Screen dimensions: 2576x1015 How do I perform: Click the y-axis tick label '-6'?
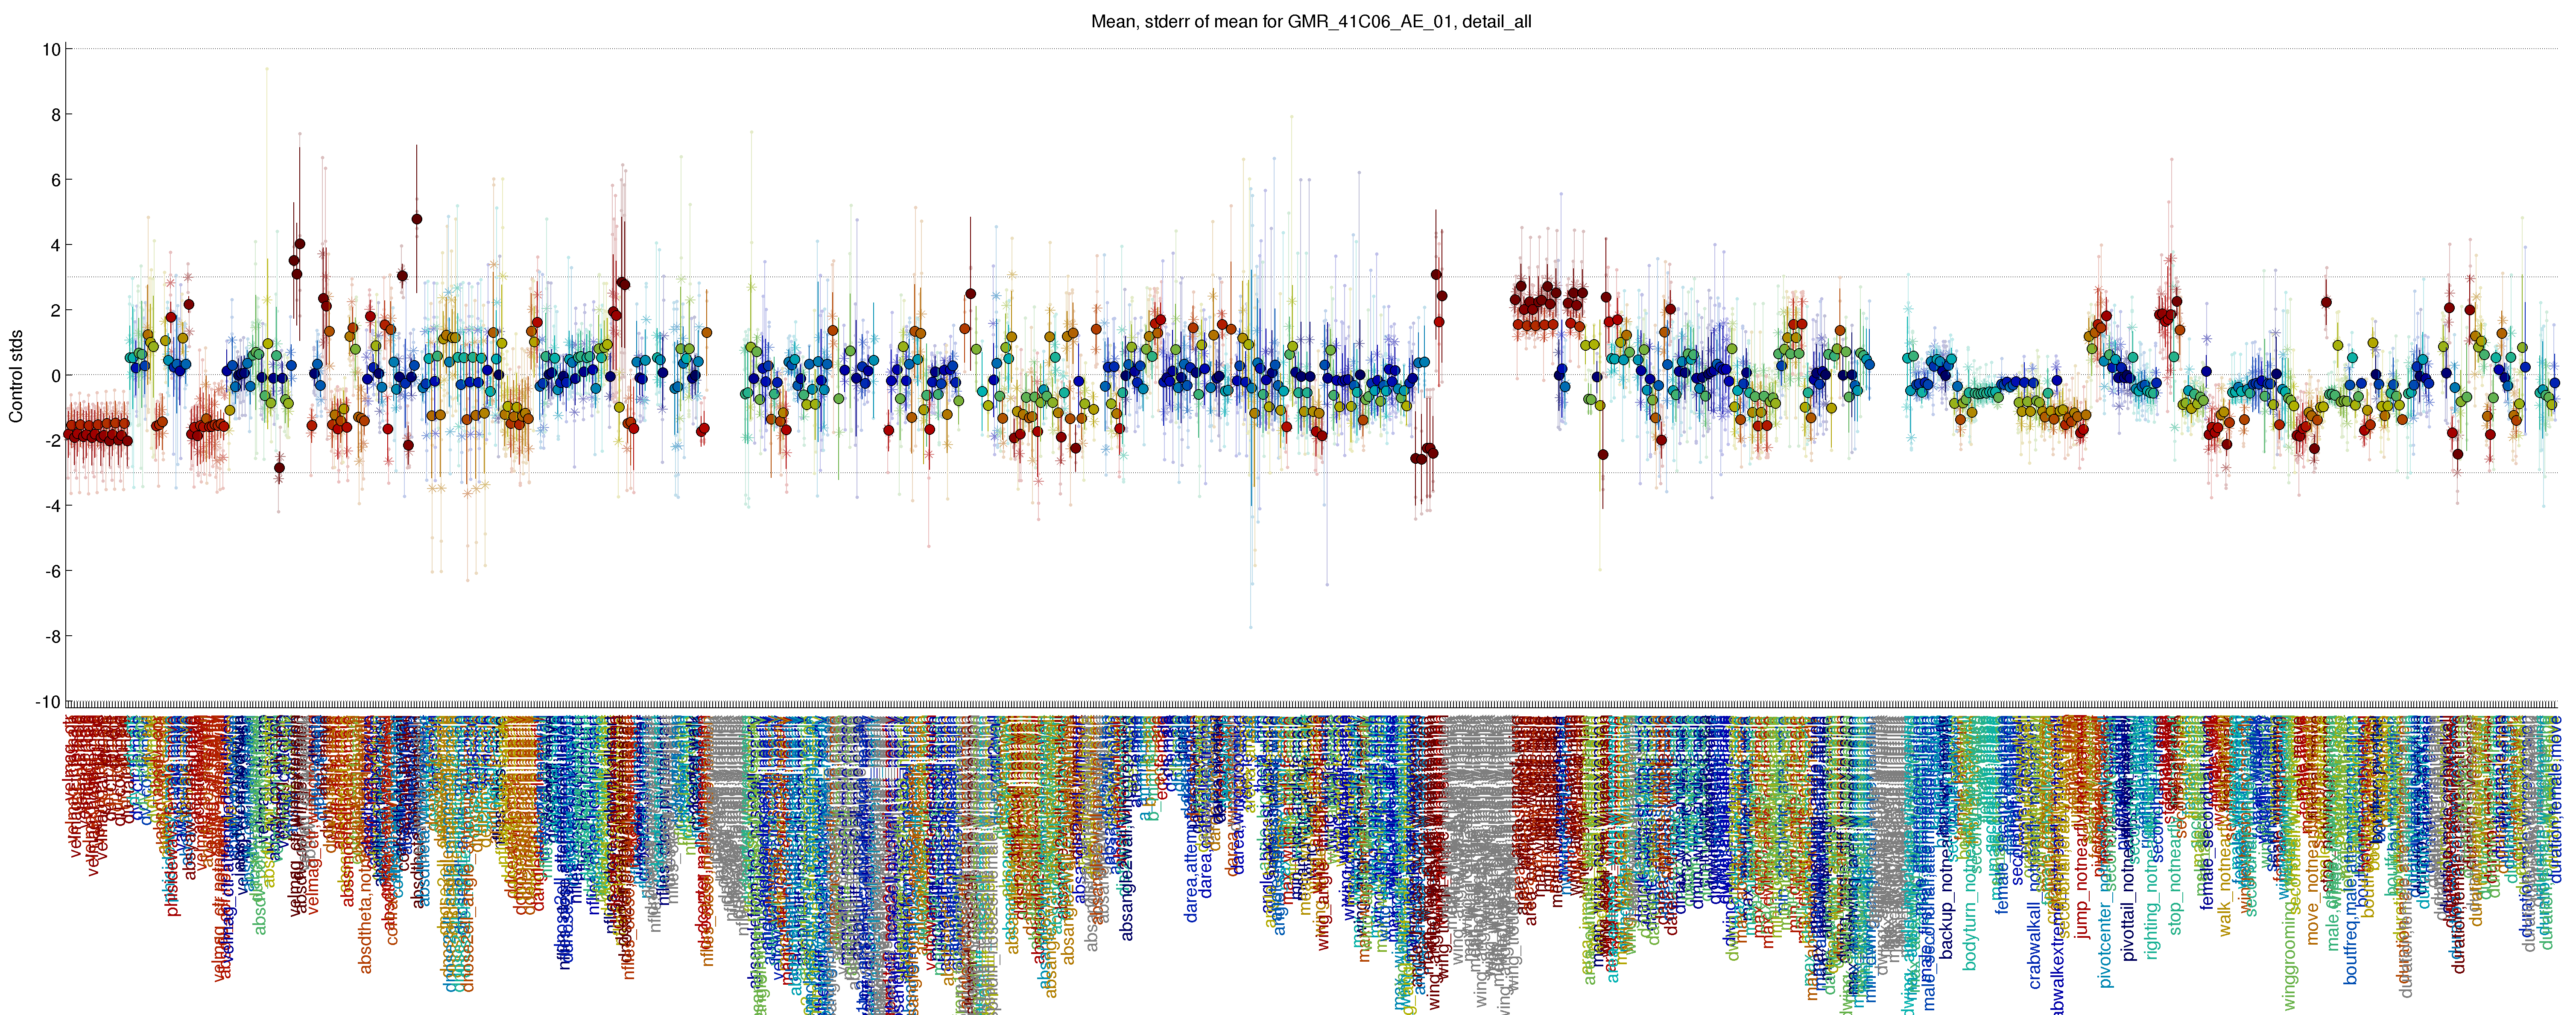point(52,571)
